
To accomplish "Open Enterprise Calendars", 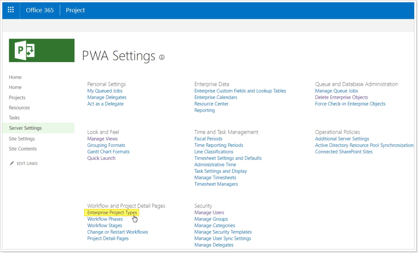I will coord(216,97).
